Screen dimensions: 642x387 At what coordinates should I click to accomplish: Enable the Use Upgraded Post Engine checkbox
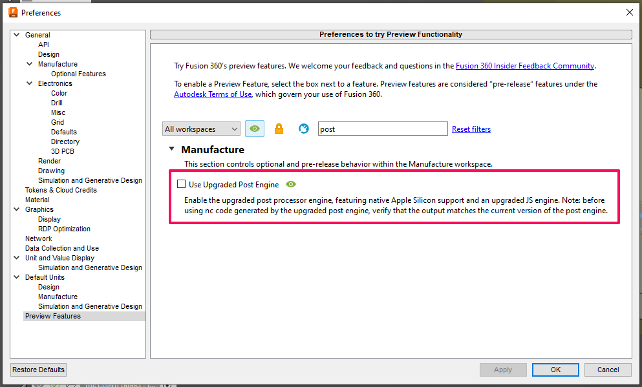182,183
